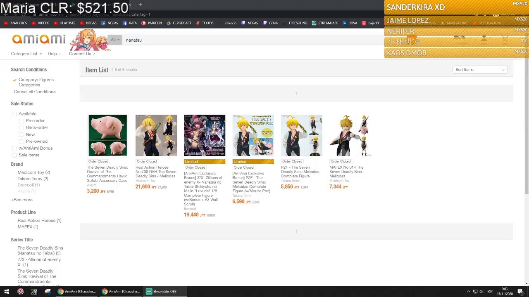Open the Windows notification center icon

pyautogui.click(x=520, y=292)
